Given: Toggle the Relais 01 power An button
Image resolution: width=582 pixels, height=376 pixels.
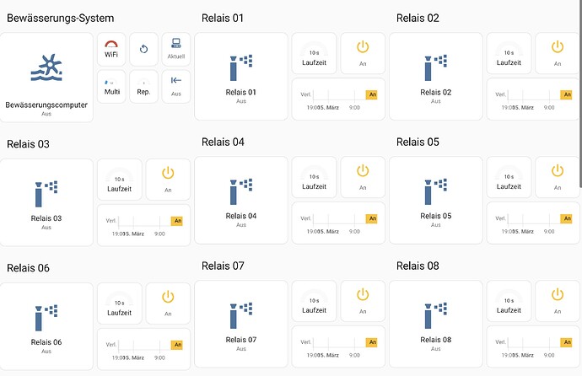Looking at the screenshot, I should (363, 53).
